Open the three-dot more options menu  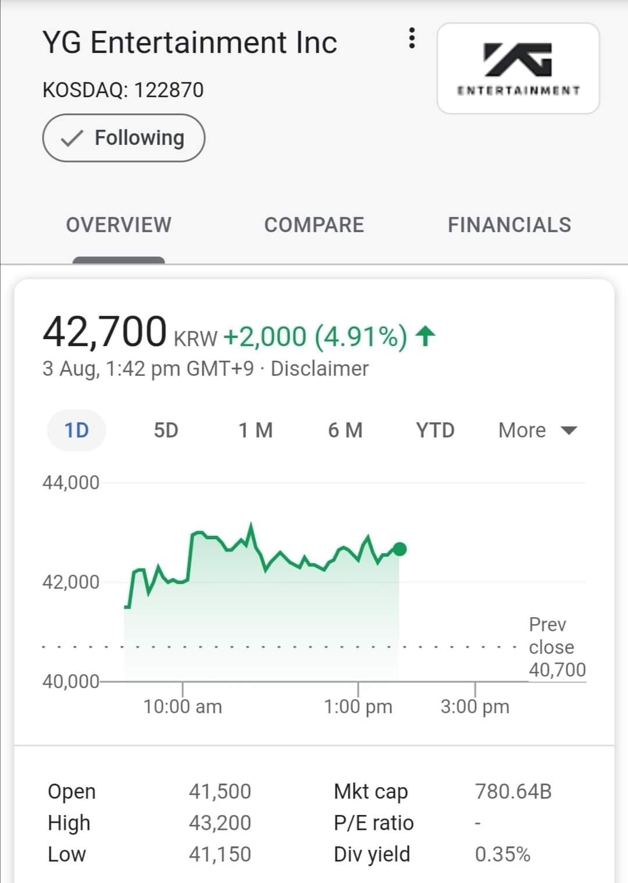(x=412, y=38)
